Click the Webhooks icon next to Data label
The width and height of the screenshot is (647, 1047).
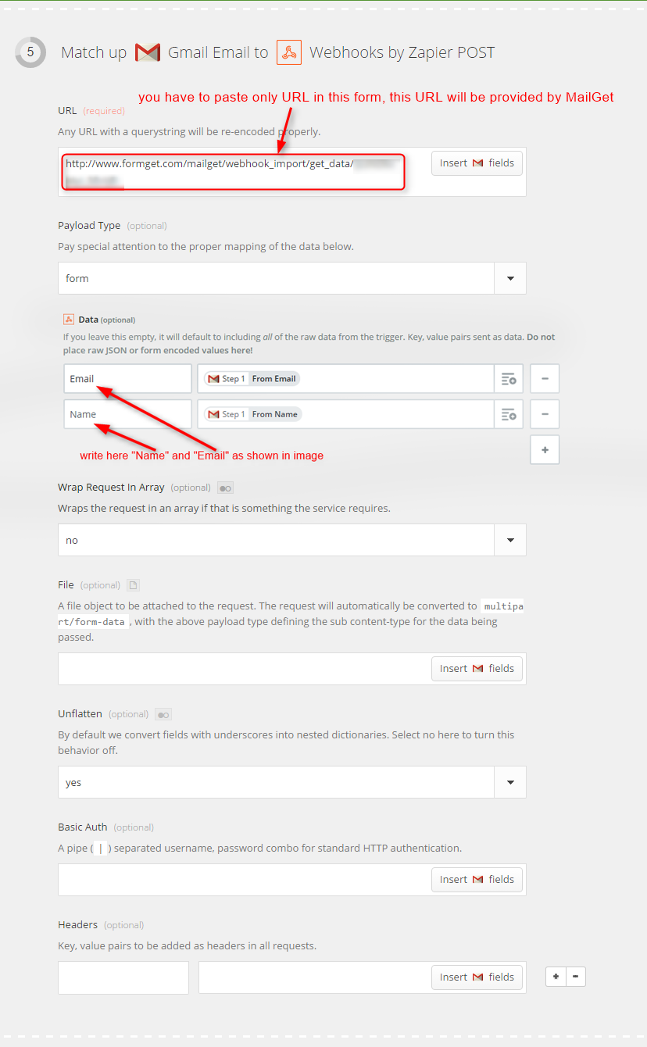pos(69,320)
